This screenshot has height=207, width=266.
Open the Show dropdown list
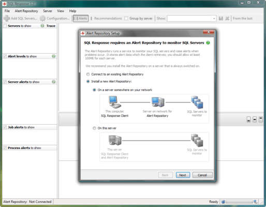(x=214, y=18)
